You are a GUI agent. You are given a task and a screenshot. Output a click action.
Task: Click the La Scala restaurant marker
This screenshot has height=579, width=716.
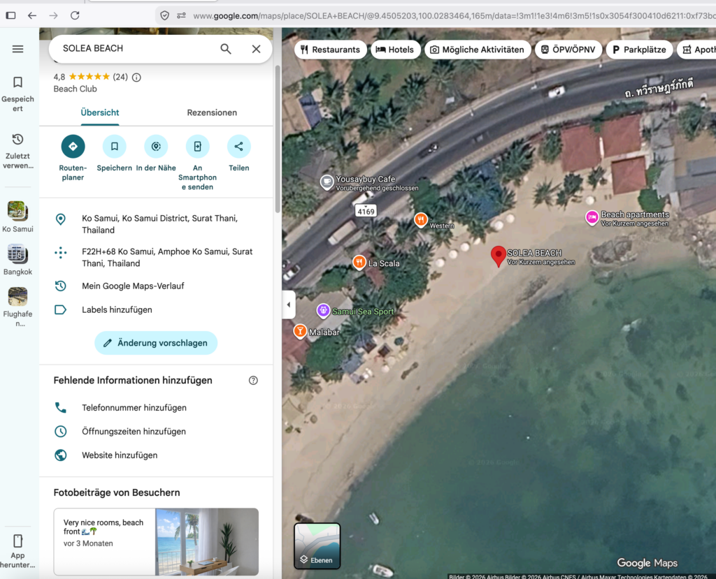tap(359, 263)
